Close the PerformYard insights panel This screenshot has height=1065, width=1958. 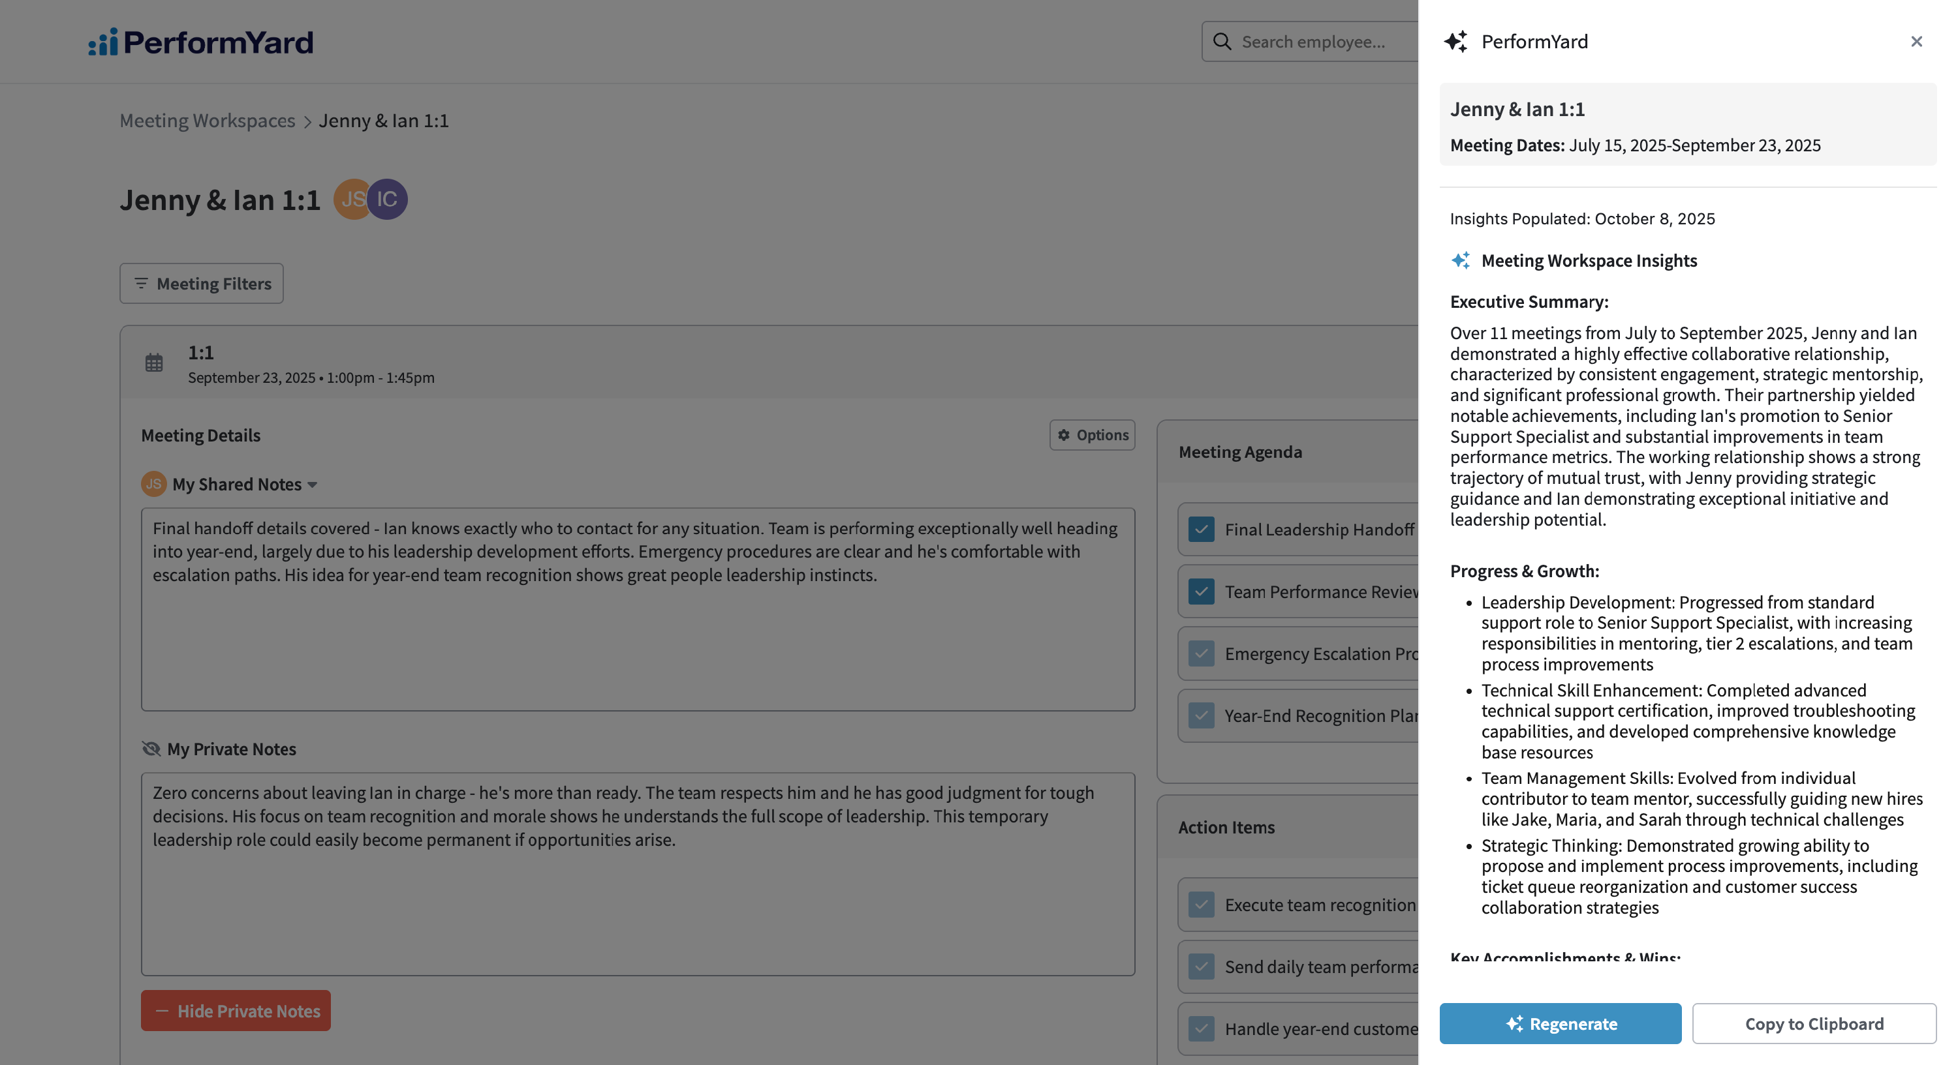tap(1916, 42)
